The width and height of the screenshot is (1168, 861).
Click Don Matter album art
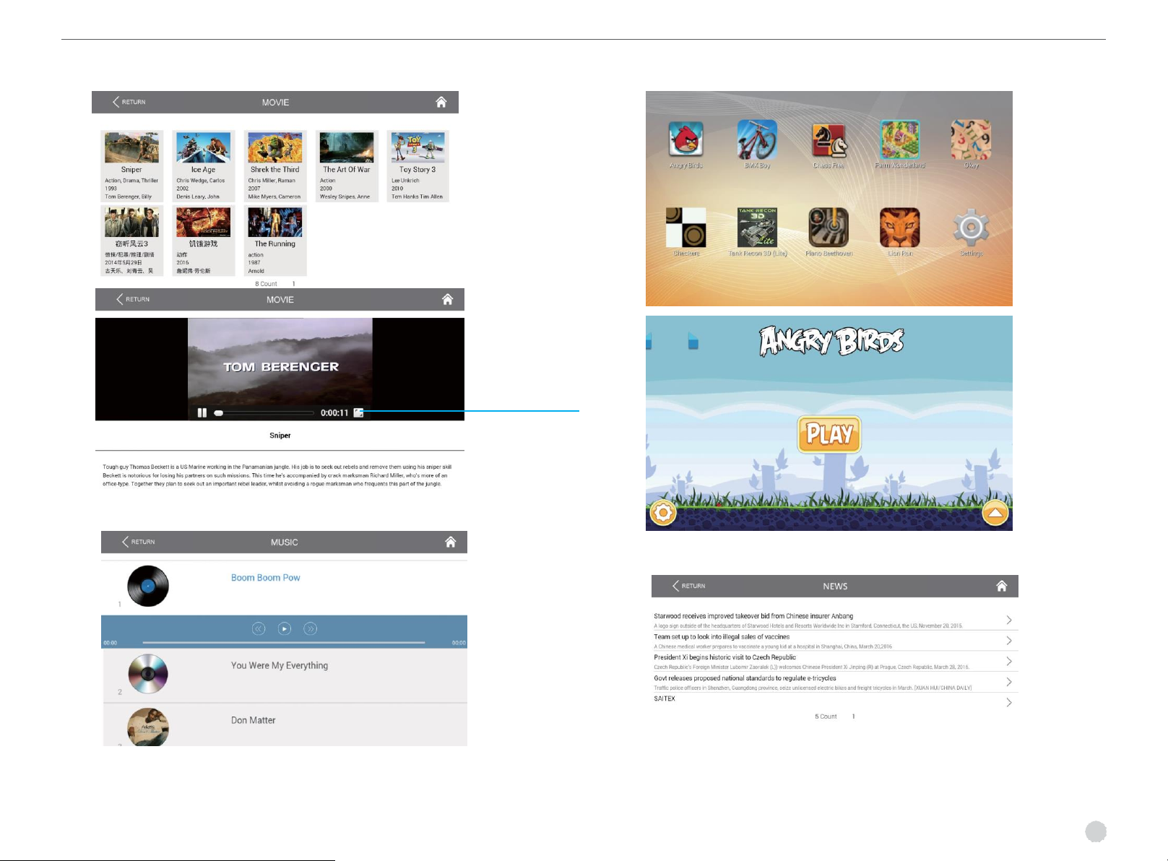(148, 727)
